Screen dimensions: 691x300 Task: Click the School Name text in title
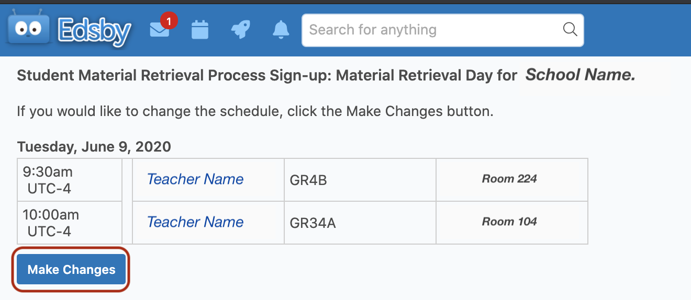click(580, 75)
